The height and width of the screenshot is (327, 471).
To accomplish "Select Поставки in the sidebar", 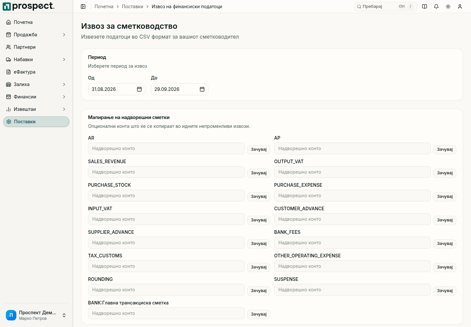I will coord(36,122).
